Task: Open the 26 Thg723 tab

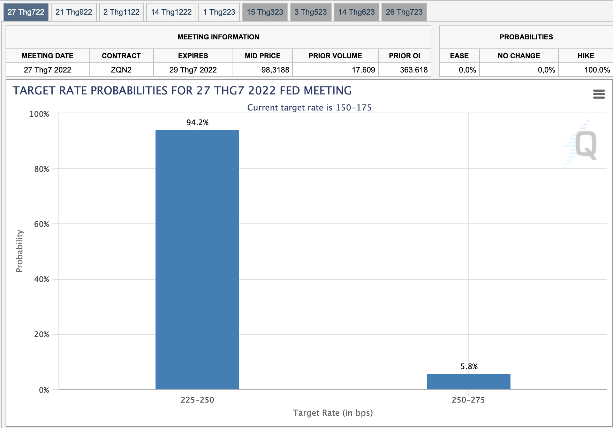Action: click(404, 12)
